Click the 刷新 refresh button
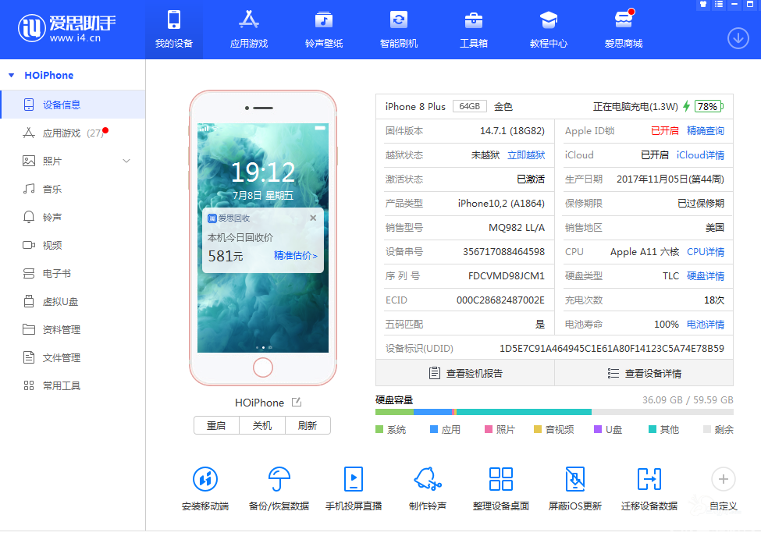This screenshot has width=761, height=536. click(x=308, y=425)
